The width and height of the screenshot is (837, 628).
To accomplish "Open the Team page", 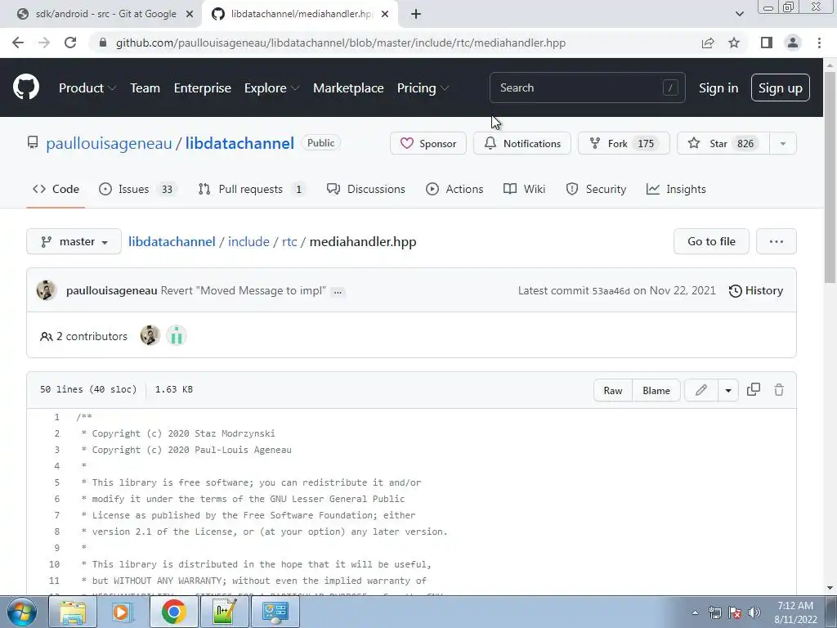I will [145, 87].
